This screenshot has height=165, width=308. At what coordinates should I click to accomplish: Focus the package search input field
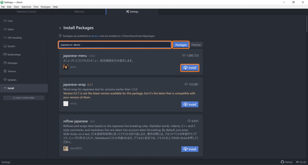point(115,45)
